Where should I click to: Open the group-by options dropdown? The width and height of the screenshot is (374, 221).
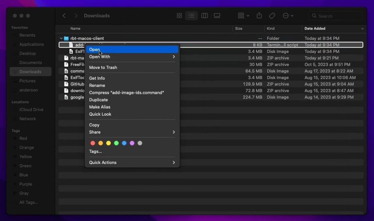click(x=243, y=16)
